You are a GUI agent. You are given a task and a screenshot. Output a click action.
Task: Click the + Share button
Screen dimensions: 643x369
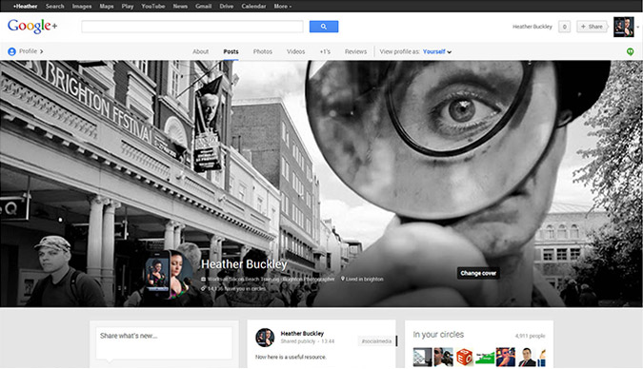[x=592, y=27]
